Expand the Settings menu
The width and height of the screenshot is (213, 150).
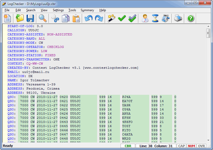[58, 10]
